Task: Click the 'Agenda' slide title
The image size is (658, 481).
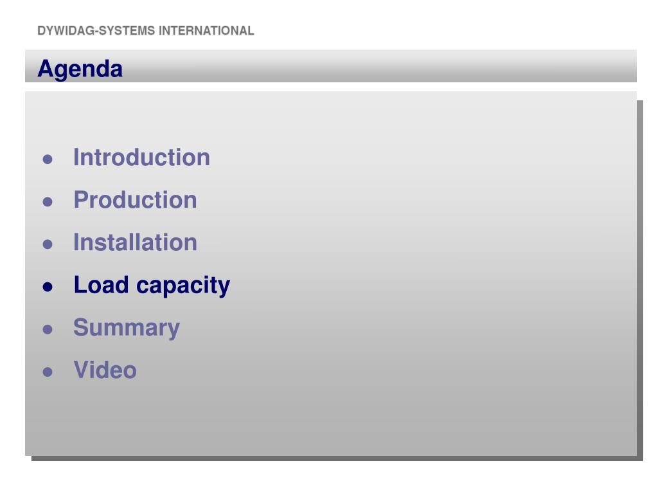Action: tap(80, 69)
